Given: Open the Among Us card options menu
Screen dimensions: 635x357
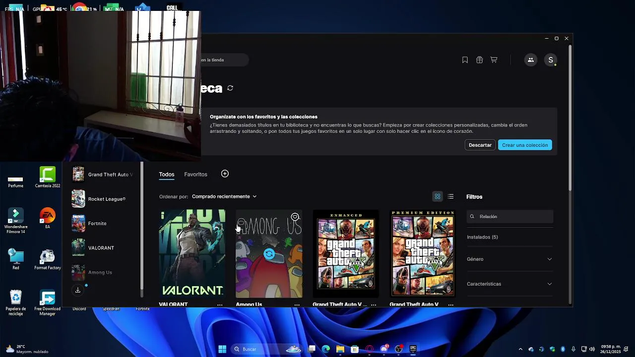Looking at the screenshot, I should point(297,305).
